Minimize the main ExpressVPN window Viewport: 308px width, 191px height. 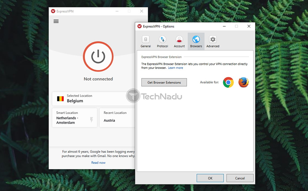[117, 11]
